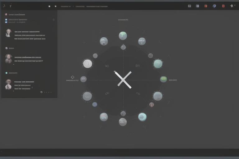This screenshot has height=159, width=239.
Task: Open the blue circular icon in the top toolbar
Action: tap(214, 6)
